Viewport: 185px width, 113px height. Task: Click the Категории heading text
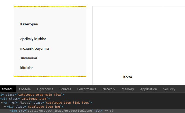click(x=29, y=24)
